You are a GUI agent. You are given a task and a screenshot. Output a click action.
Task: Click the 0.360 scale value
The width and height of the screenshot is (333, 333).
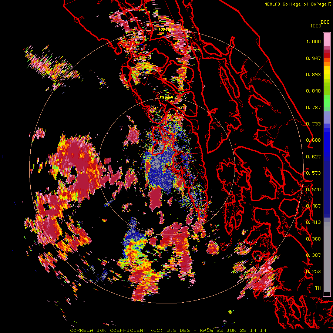tap(313, 239)
